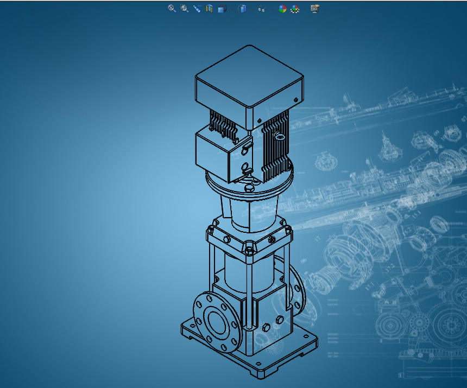Image resolution: width=467 pixels, height=388 pixels.
Task: Click the Zoom to Fit icon
Action: [172, 9]
